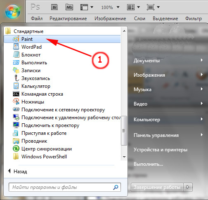Open the Редактирование menu
Screen dimensions: 208x200
coord(68,19)
